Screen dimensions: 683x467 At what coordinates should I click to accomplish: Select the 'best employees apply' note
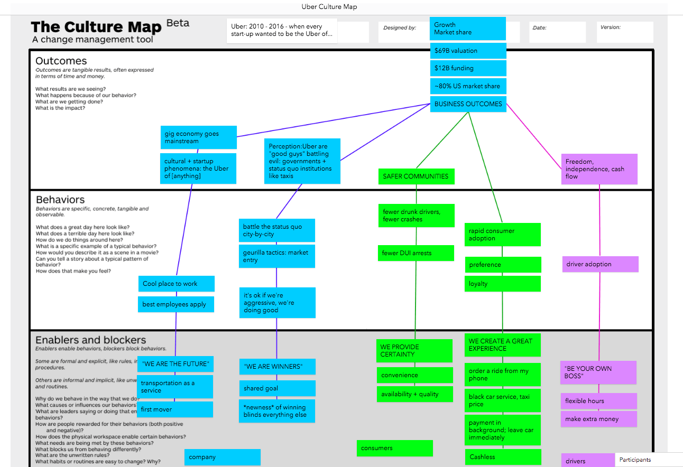coord(176,304)
